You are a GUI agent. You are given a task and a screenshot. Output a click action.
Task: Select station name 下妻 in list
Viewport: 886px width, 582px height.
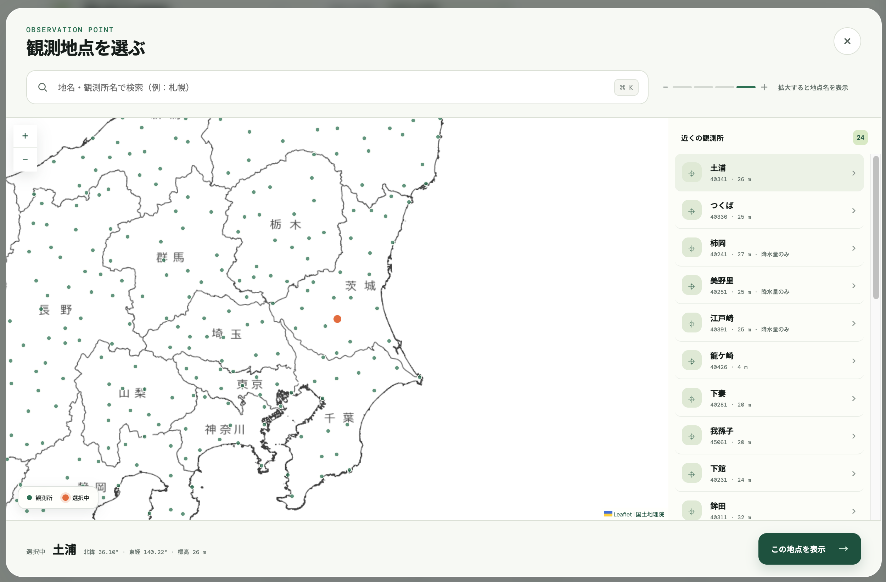(x=718, y=393)
